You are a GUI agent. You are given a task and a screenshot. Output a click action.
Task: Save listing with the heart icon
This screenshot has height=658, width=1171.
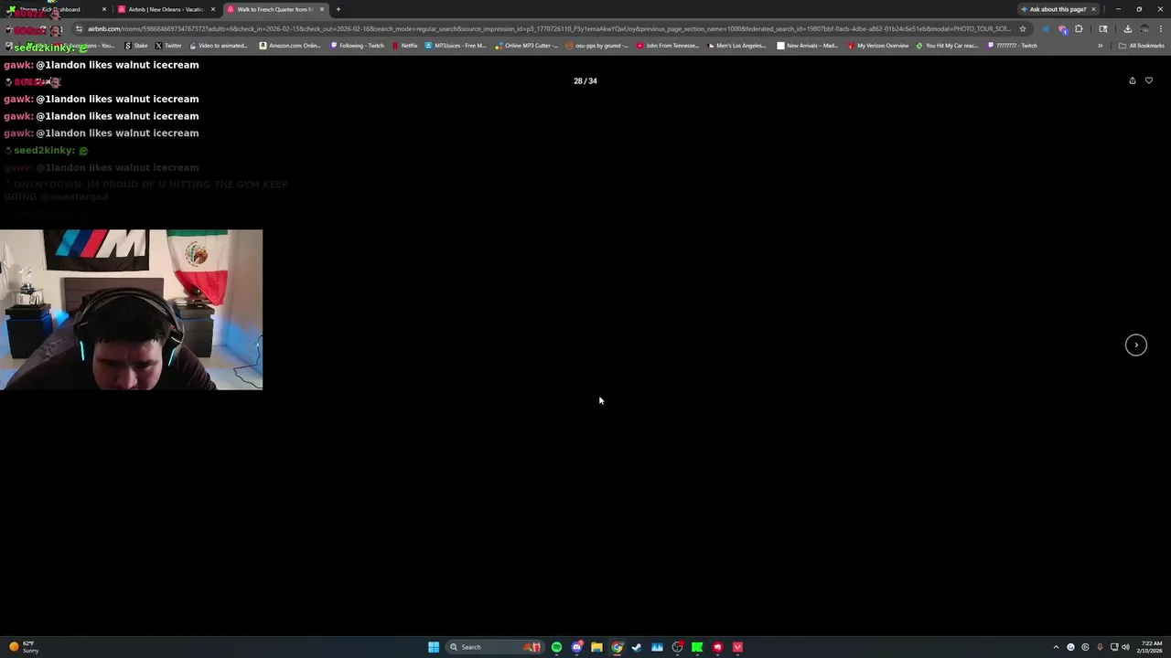1149,80
